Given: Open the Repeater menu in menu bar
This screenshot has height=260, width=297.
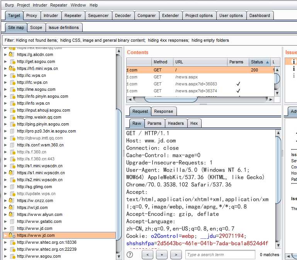Looking at the screenshot, I should (x=59, y=5).
